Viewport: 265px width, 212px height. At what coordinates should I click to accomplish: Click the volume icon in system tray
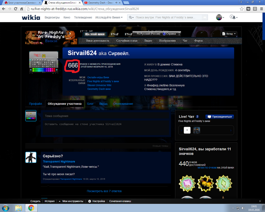[243, 208]
